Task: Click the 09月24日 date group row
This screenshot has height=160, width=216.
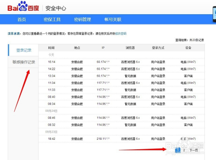Action: (x=121, y=111)
